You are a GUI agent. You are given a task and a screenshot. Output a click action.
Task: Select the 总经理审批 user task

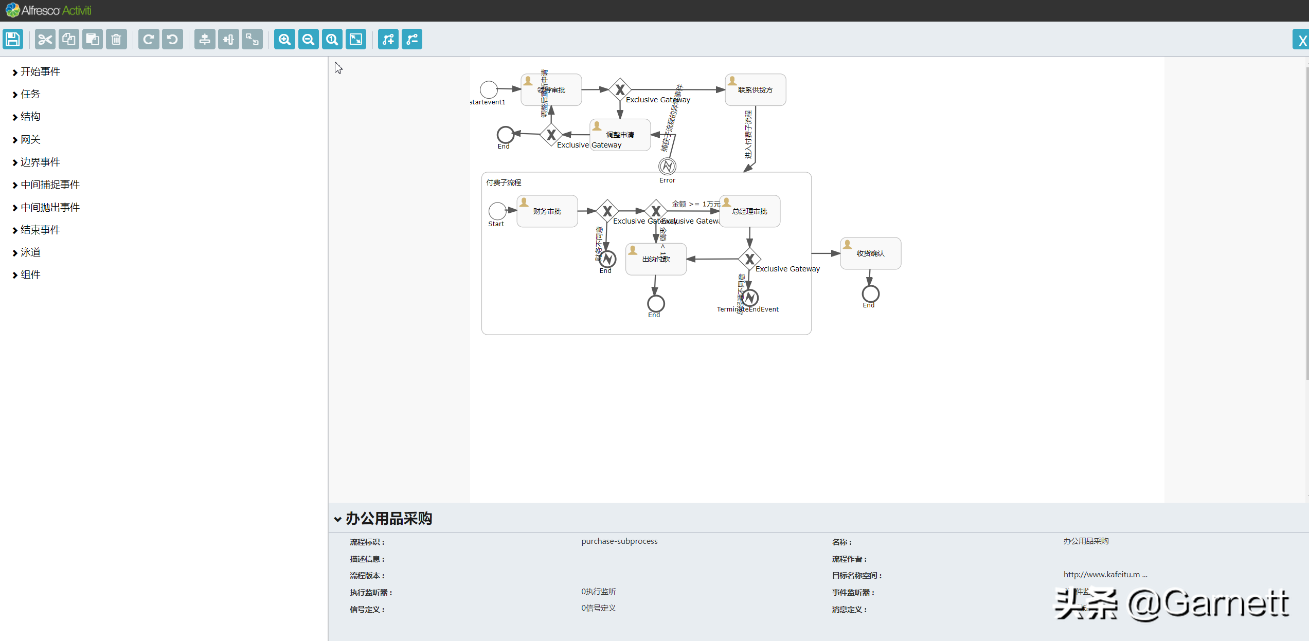[x=749, y=211]
